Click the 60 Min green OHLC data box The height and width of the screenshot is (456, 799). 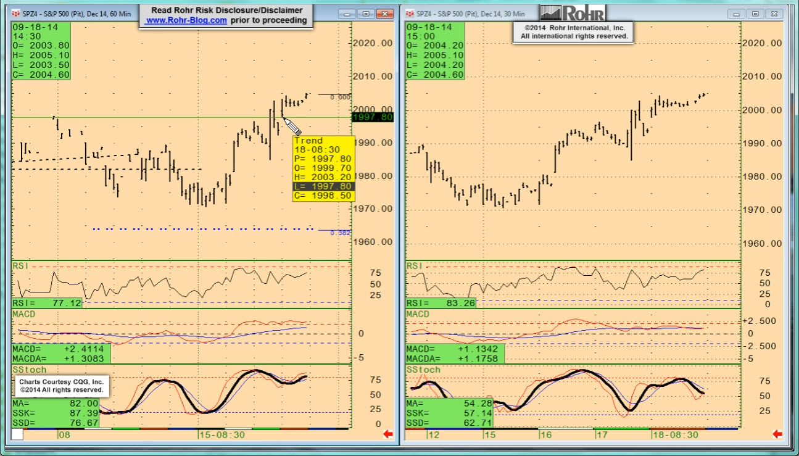coord(41,51)
